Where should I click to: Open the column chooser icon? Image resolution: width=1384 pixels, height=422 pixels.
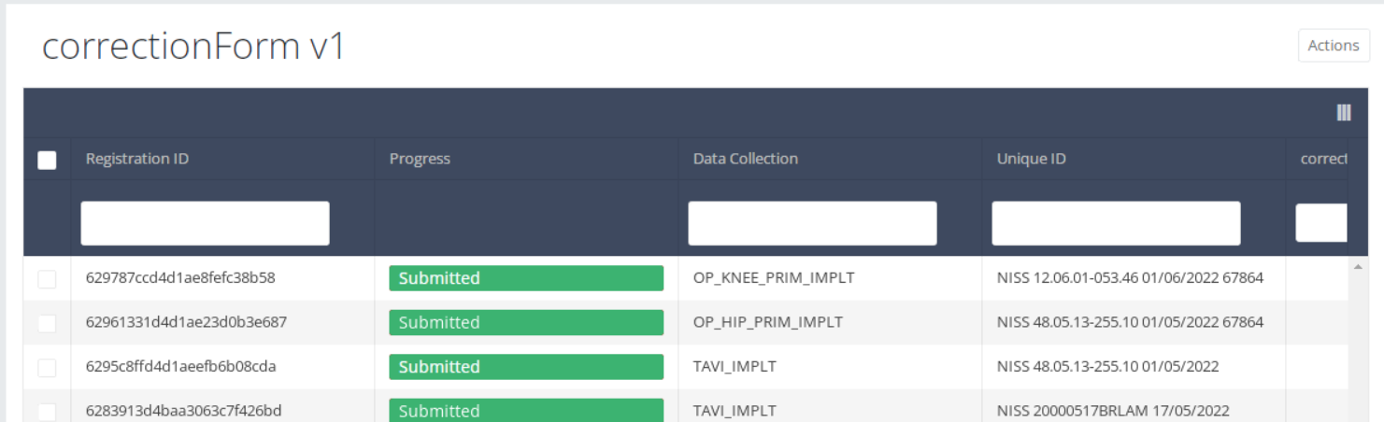click(1344, 113)
